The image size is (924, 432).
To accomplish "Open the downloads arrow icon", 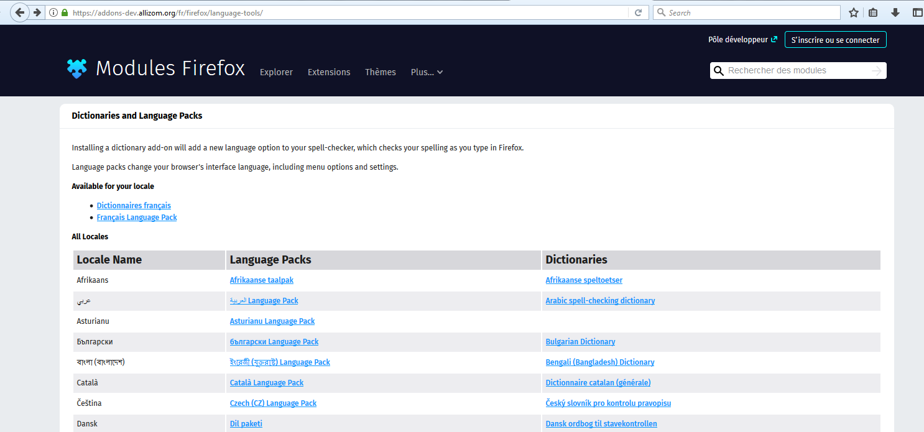I will coord(895,12).
